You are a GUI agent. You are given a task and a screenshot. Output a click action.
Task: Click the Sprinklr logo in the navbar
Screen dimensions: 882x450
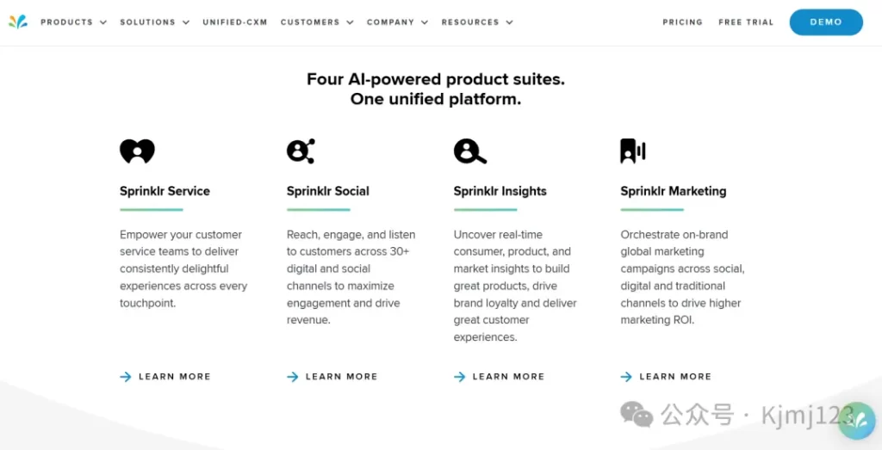click(x=18, y=22)
